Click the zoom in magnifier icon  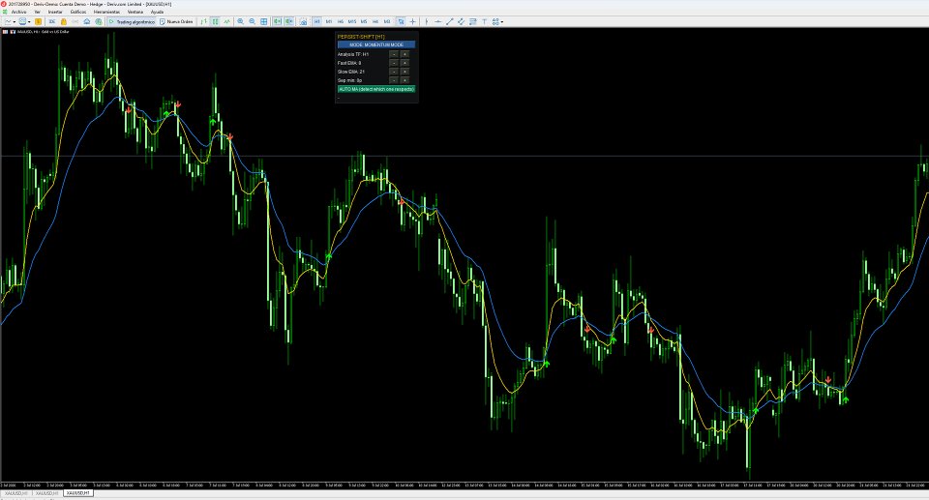[x=241, y=22]
